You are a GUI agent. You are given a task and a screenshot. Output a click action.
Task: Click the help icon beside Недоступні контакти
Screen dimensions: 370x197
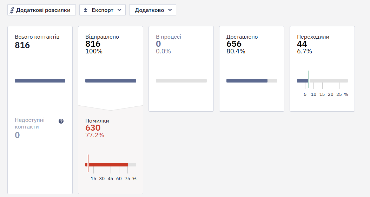click(x=61, y=121)
